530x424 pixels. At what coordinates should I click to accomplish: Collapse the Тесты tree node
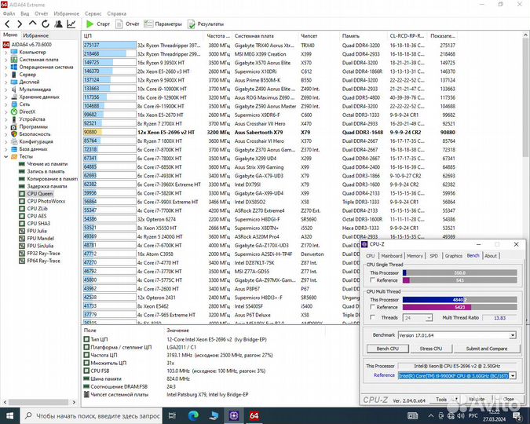click(5, 156)
